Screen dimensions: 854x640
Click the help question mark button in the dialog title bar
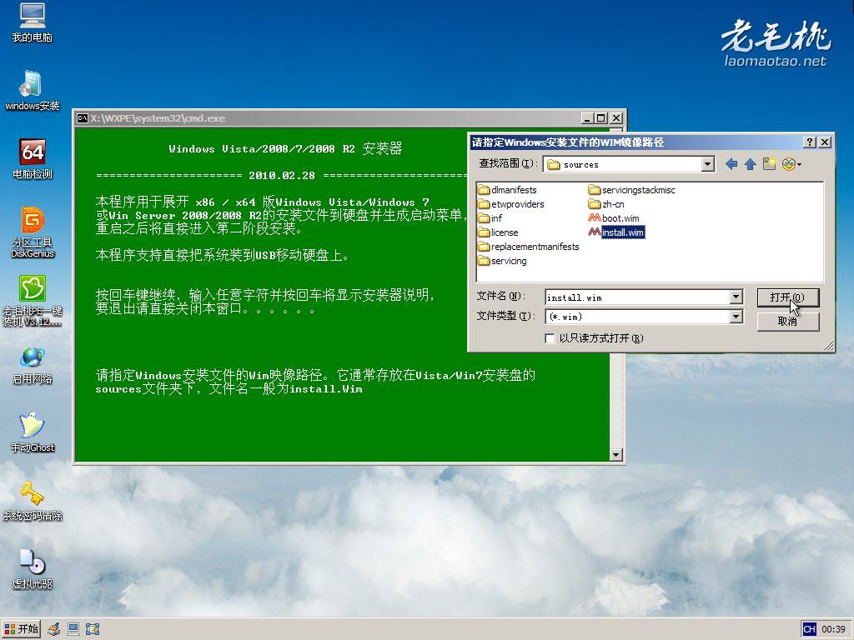[809, 142]
